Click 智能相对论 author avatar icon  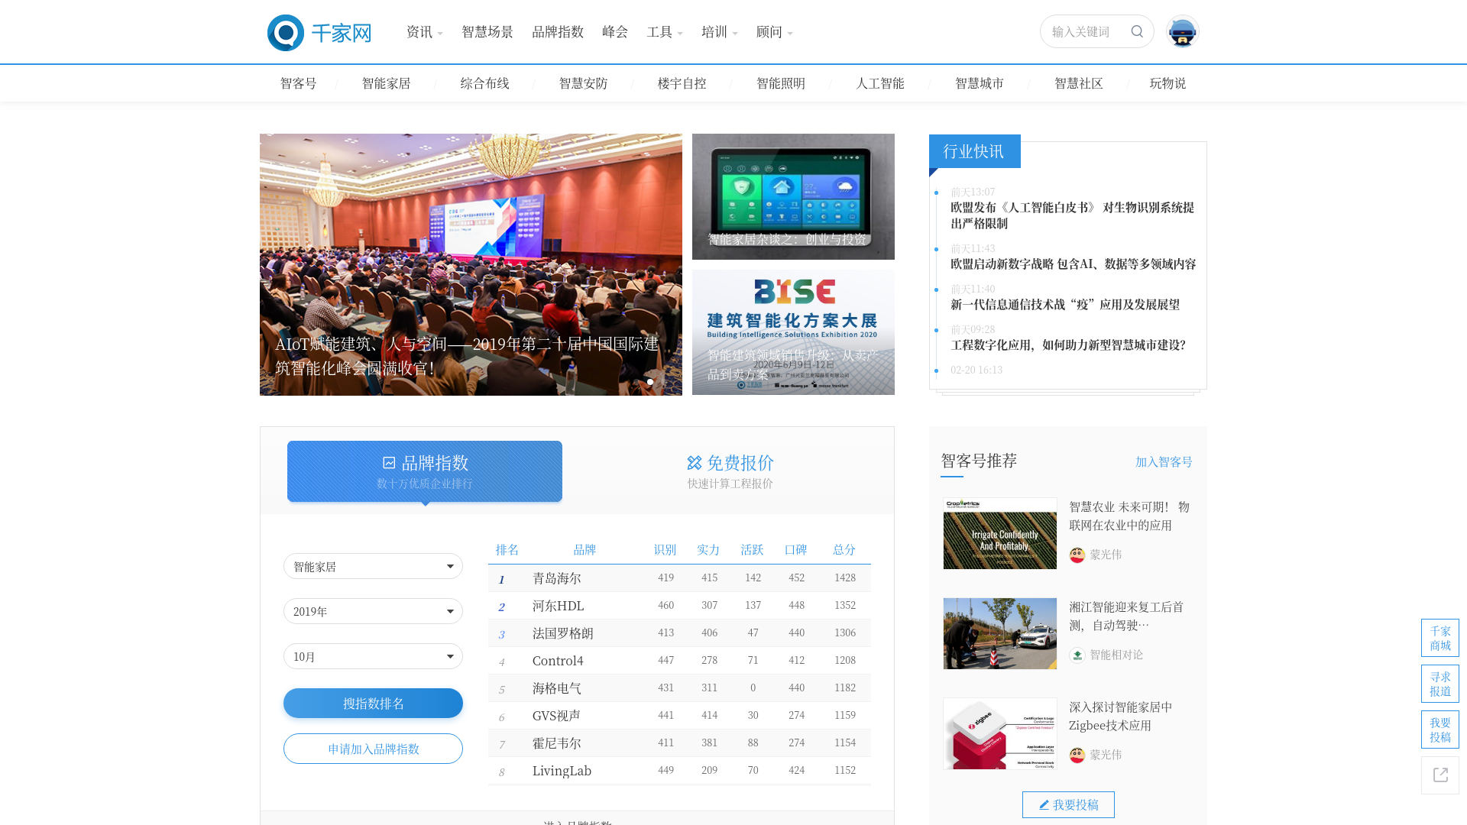pos(1077,655)
